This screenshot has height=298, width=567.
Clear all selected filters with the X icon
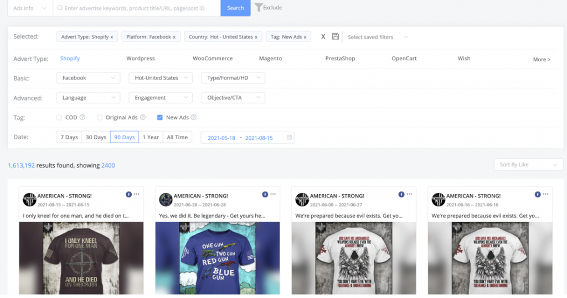tap(323, 36)
